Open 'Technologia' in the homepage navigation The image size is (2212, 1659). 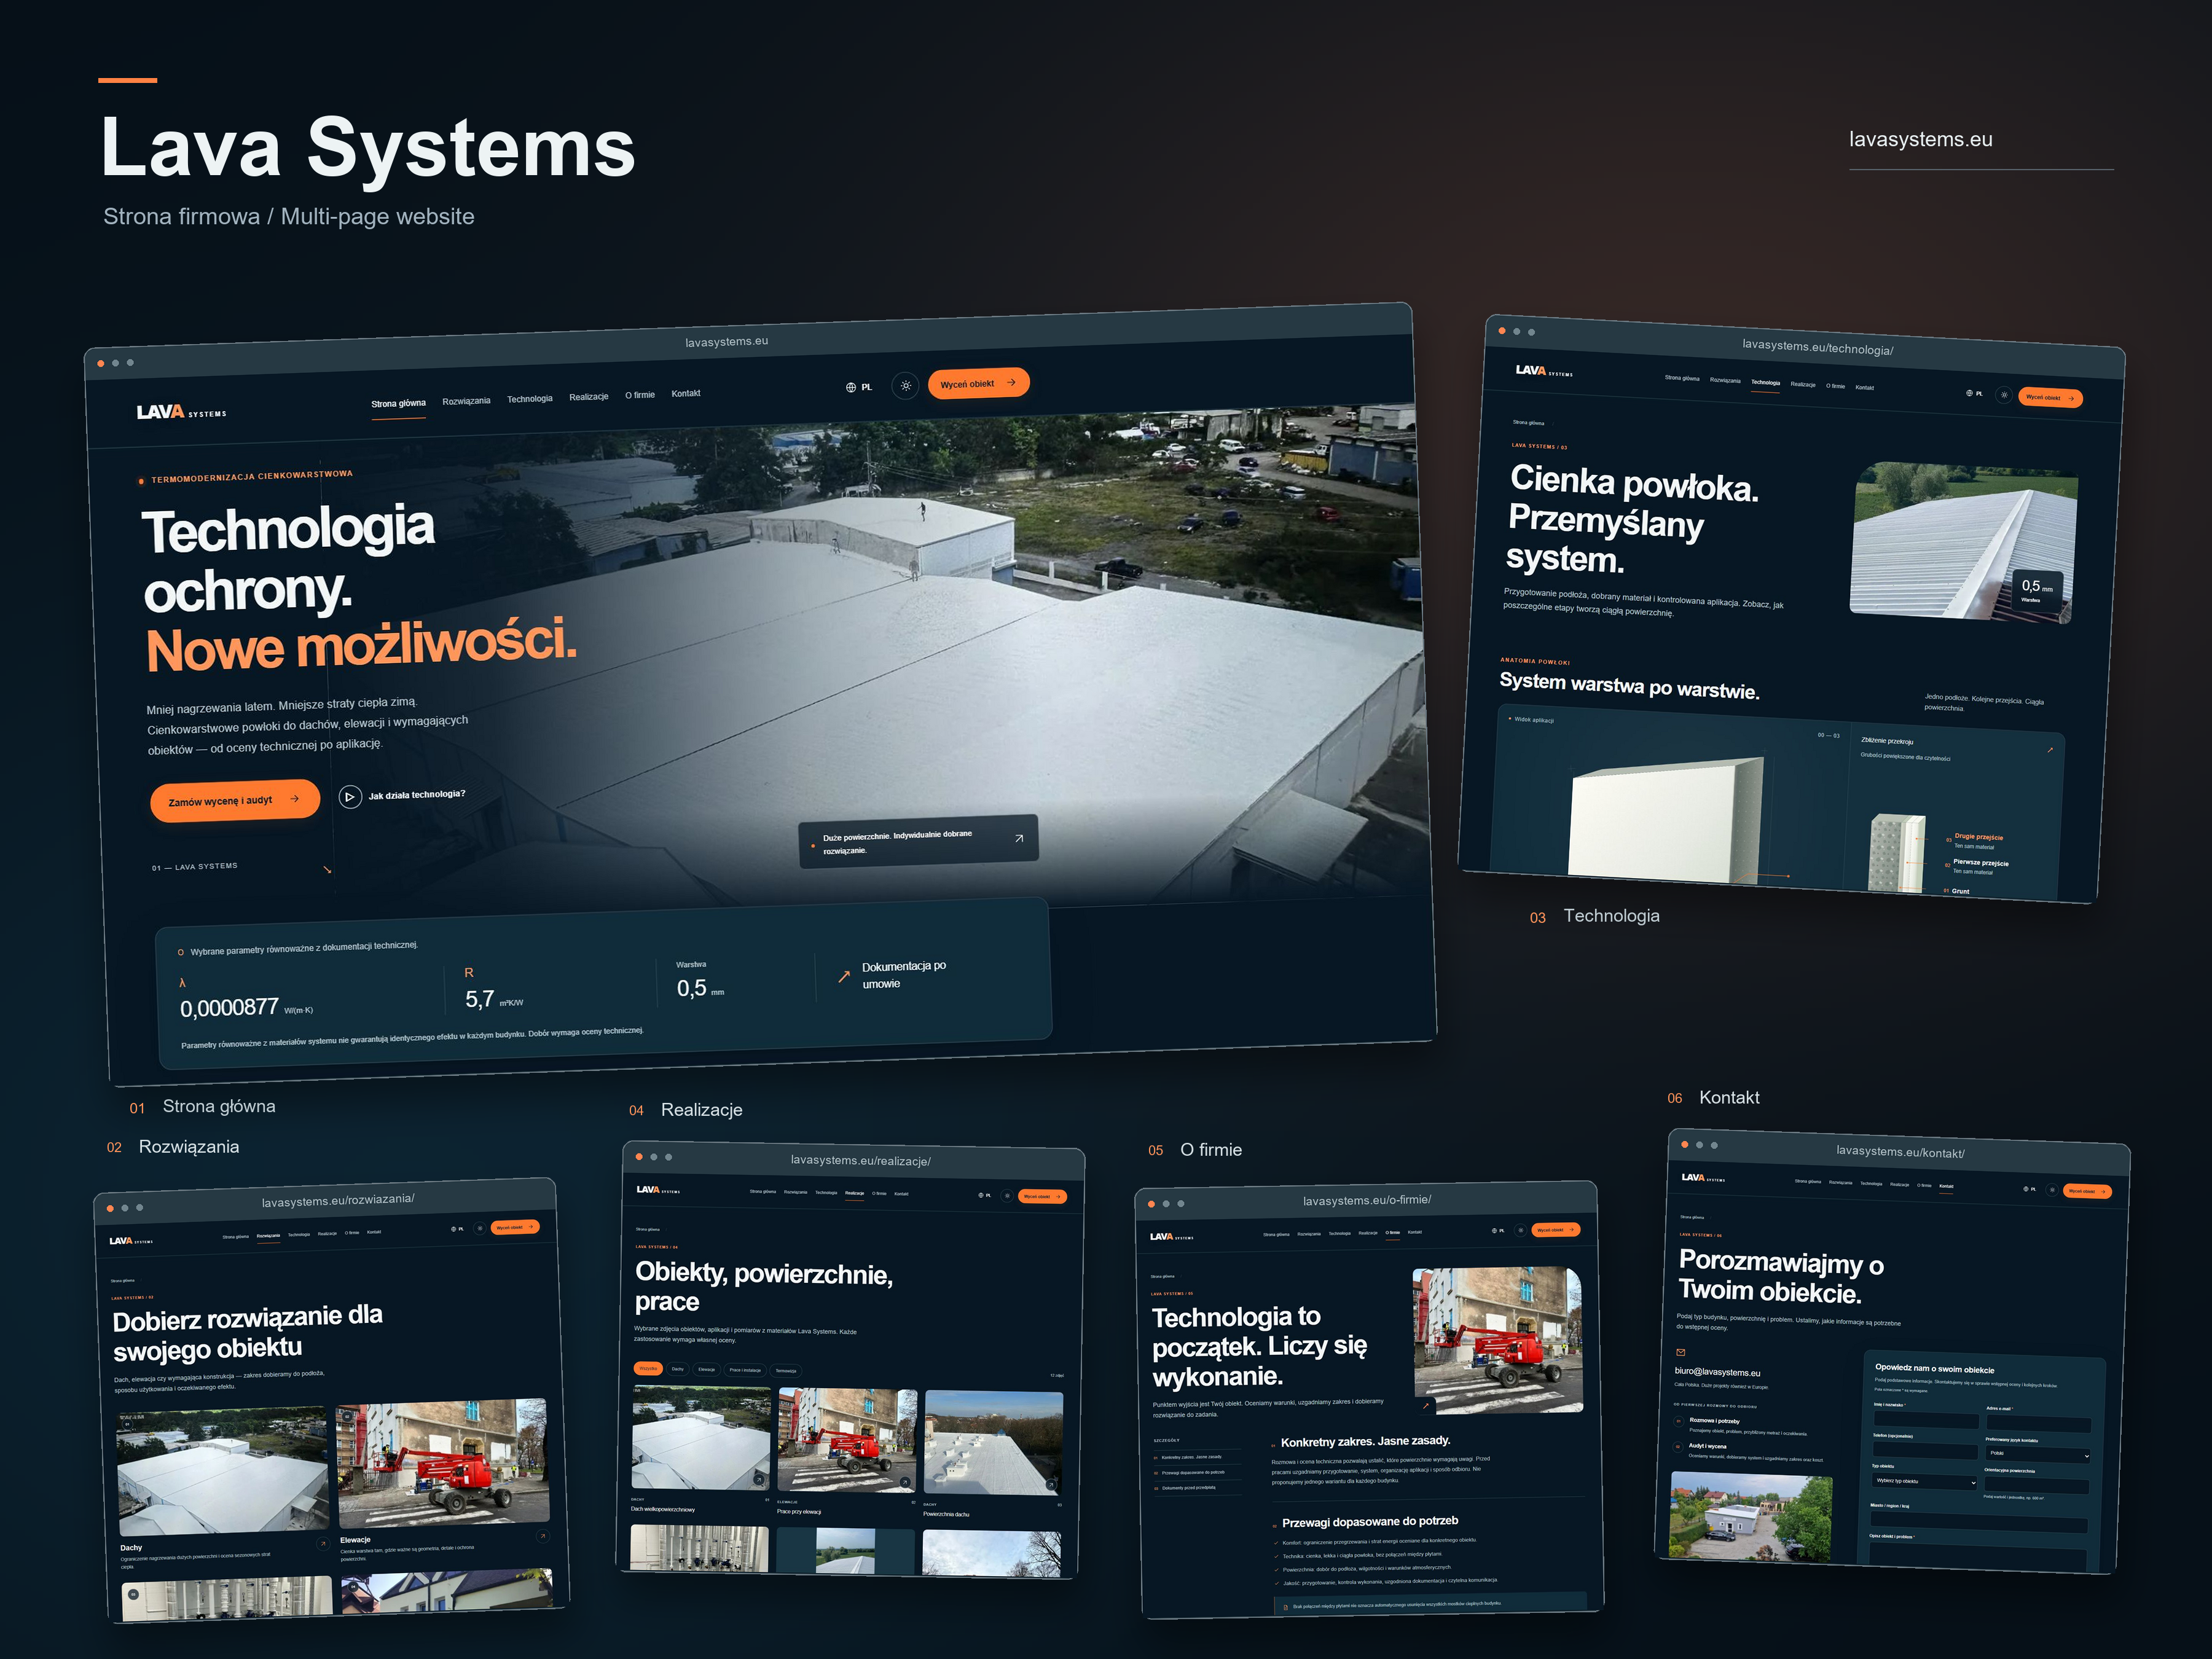529,399
